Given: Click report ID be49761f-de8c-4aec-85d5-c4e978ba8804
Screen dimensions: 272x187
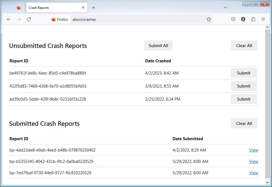Looking at the screenshot, I should [48, 73].
